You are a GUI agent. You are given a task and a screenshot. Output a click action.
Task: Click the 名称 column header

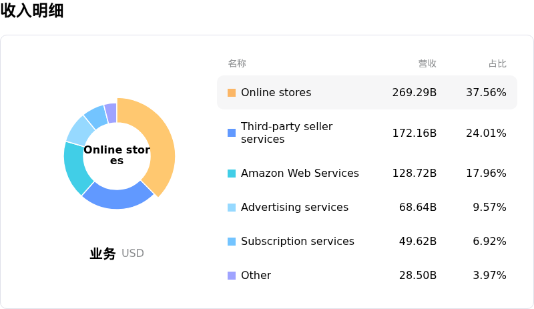[x=237, y=63]
